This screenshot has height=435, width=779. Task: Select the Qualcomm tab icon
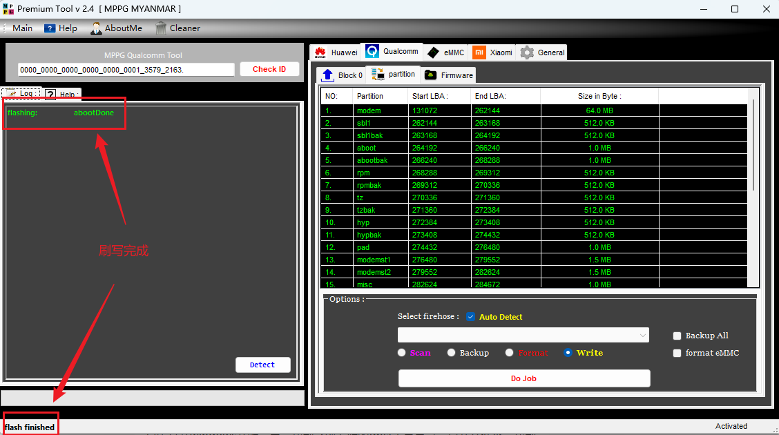pyautogui.click(x=372, y=52)
